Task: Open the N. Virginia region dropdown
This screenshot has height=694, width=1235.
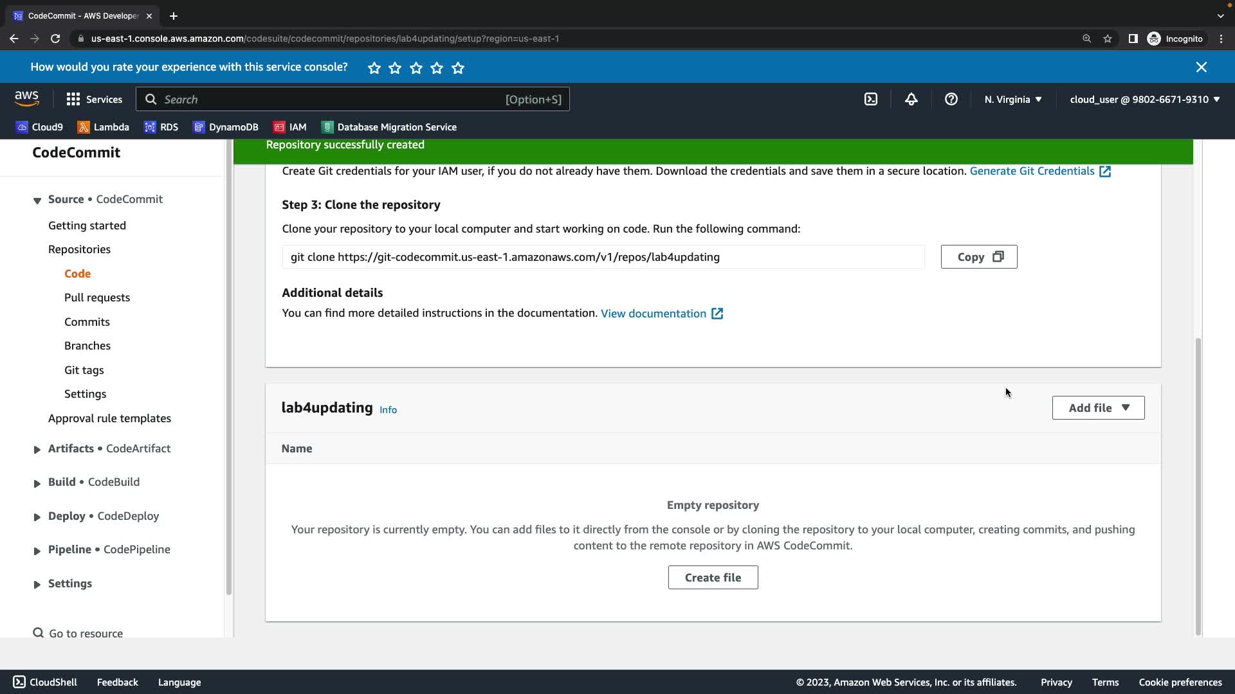Action: pyautogui.click(x=1012, y=99)
